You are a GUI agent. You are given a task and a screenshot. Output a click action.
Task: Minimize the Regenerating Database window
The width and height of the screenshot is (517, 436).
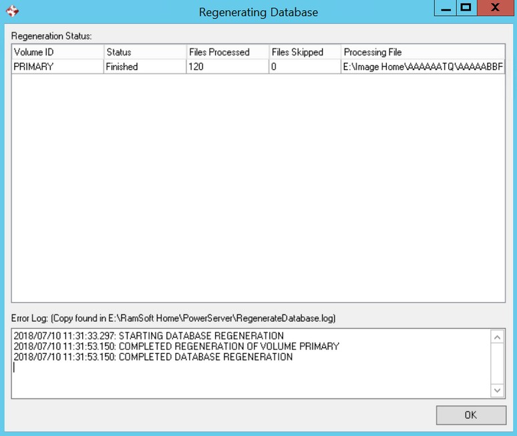446,9
